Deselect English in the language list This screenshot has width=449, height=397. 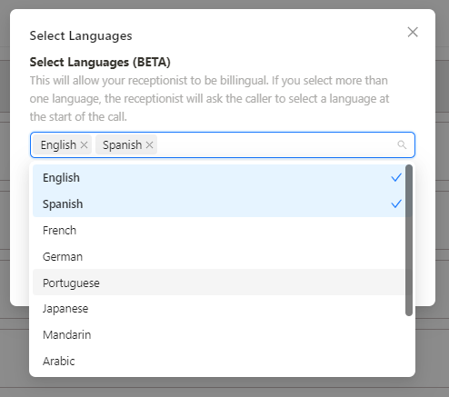coord(219,178)
